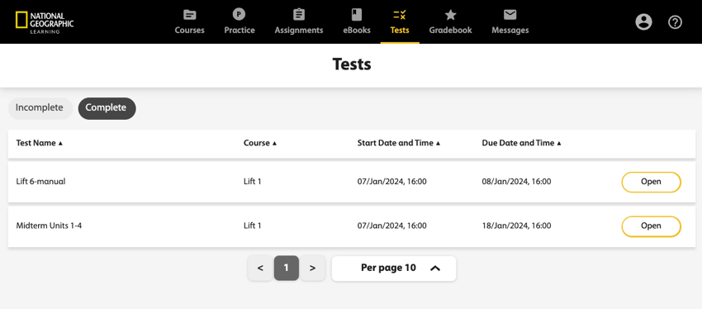Screen dimensions: 702x309
Task: Click the 08/Jan/2024, 16:00 due date
Action: click(516, 182)
